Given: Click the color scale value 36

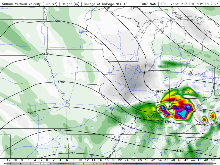Looking at the screenshot, I should [x=166, y=160].
